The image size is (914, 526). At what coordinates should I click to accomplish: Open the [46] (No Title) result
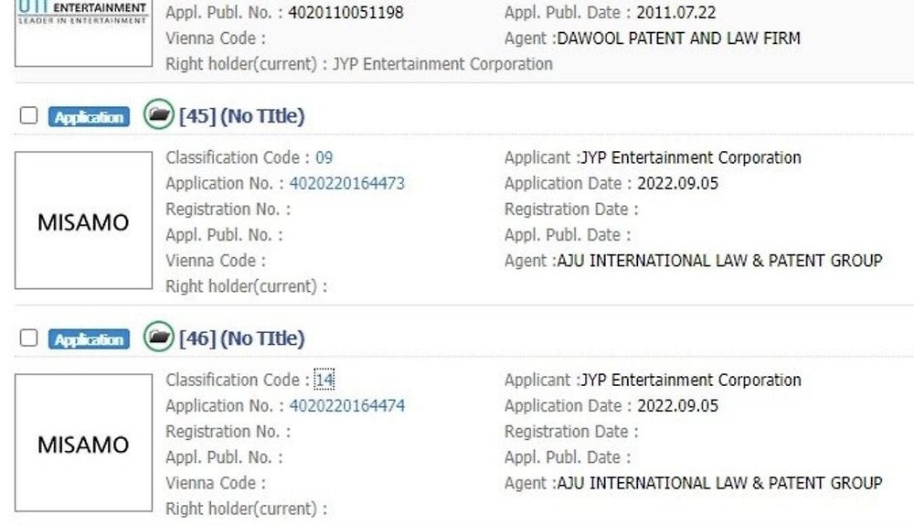point(242,338)
